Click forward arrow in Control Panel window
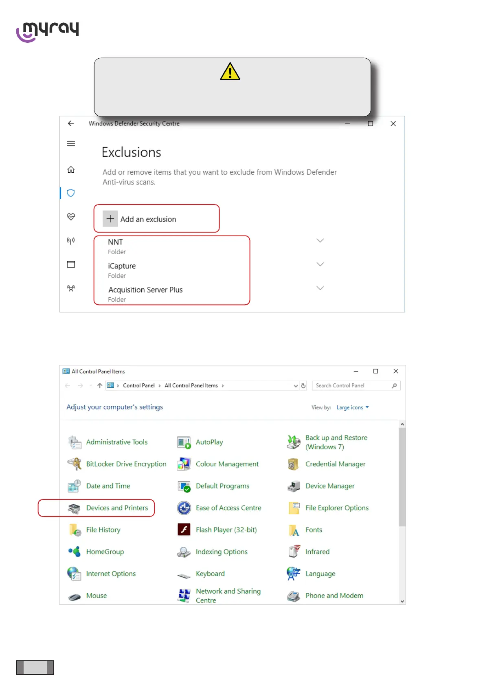 pos(80,385)
